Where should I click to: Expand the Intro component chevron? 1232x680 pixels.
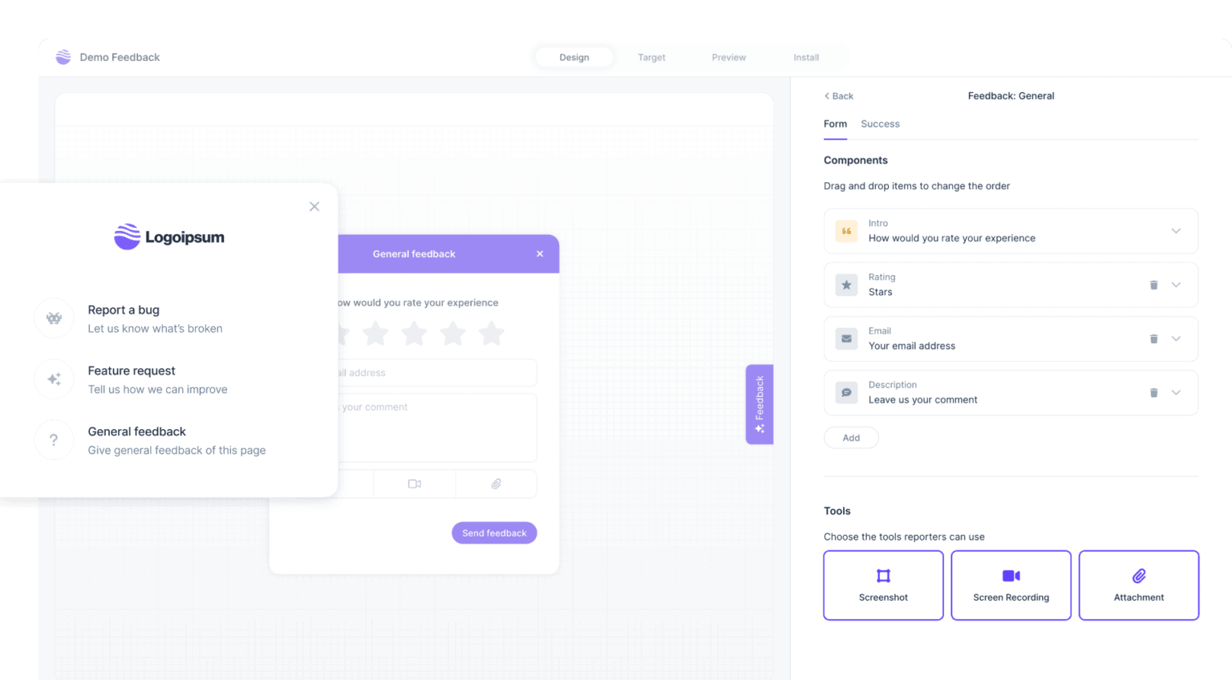[x=1176, y=231]
